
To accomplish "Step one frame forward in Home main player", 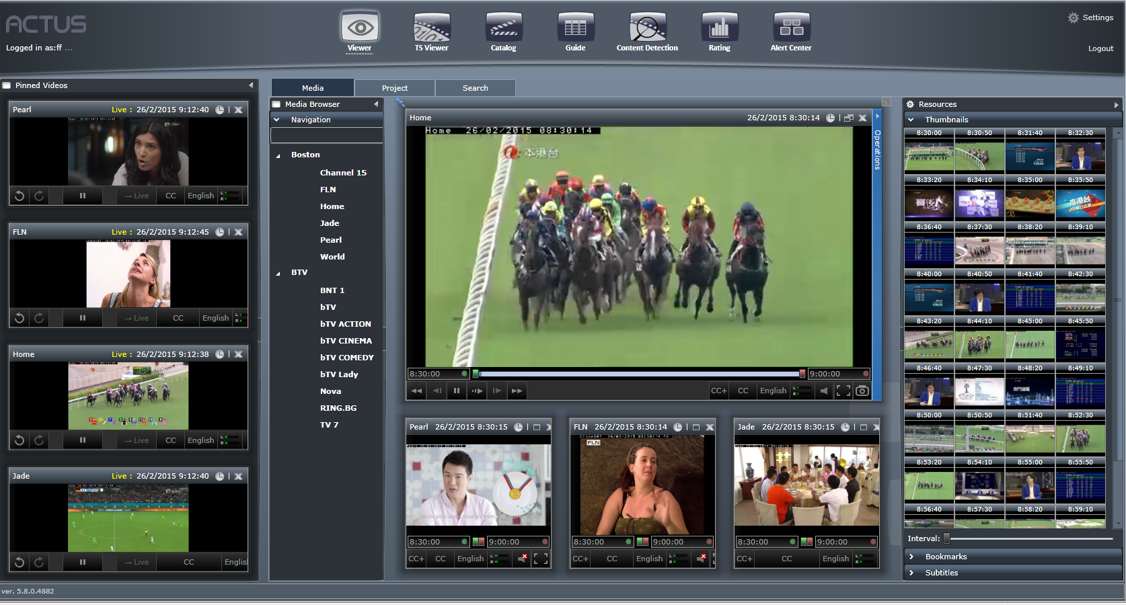I will pyautogui.click(x=496, y=391).
